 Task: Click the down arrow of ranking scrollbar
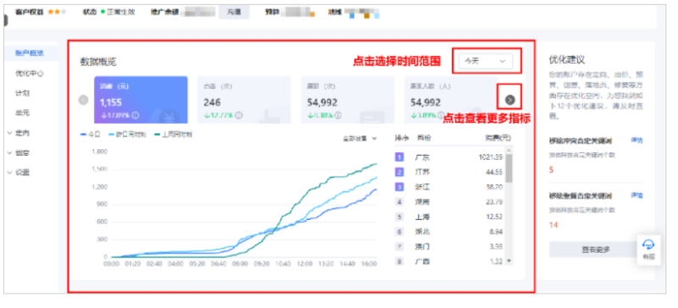point(509,261)
